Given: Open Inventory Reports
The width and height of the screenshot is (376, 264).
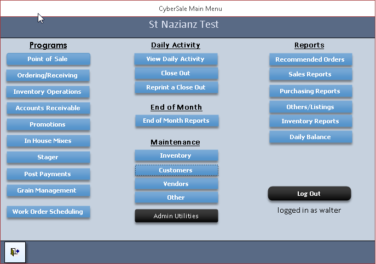Looking at the screenshot, I should (x=310, y=121).
